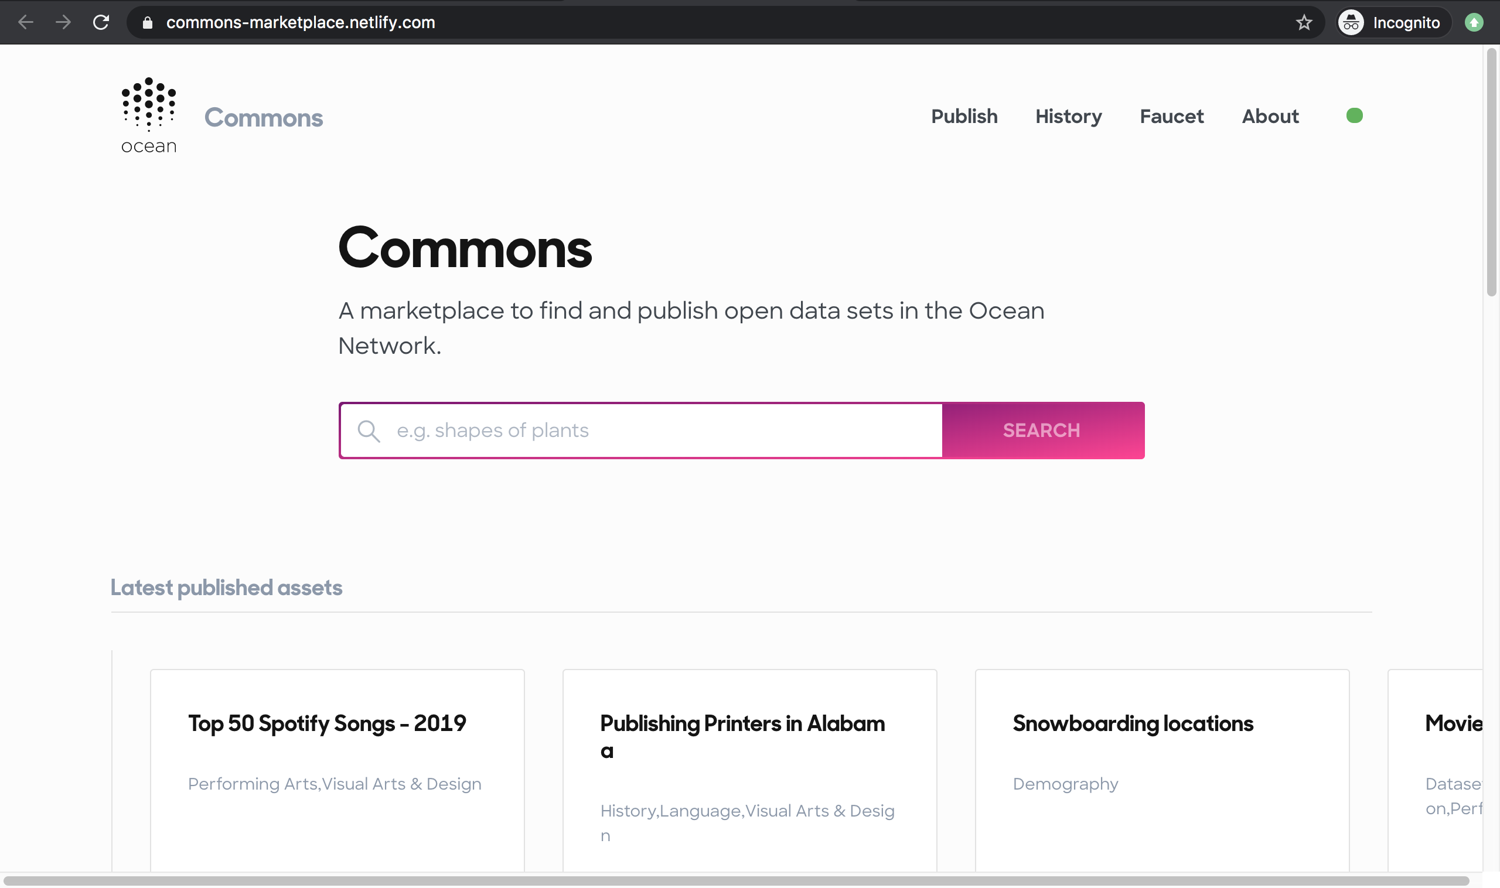Click the green browser update icon

(1474, 23)
